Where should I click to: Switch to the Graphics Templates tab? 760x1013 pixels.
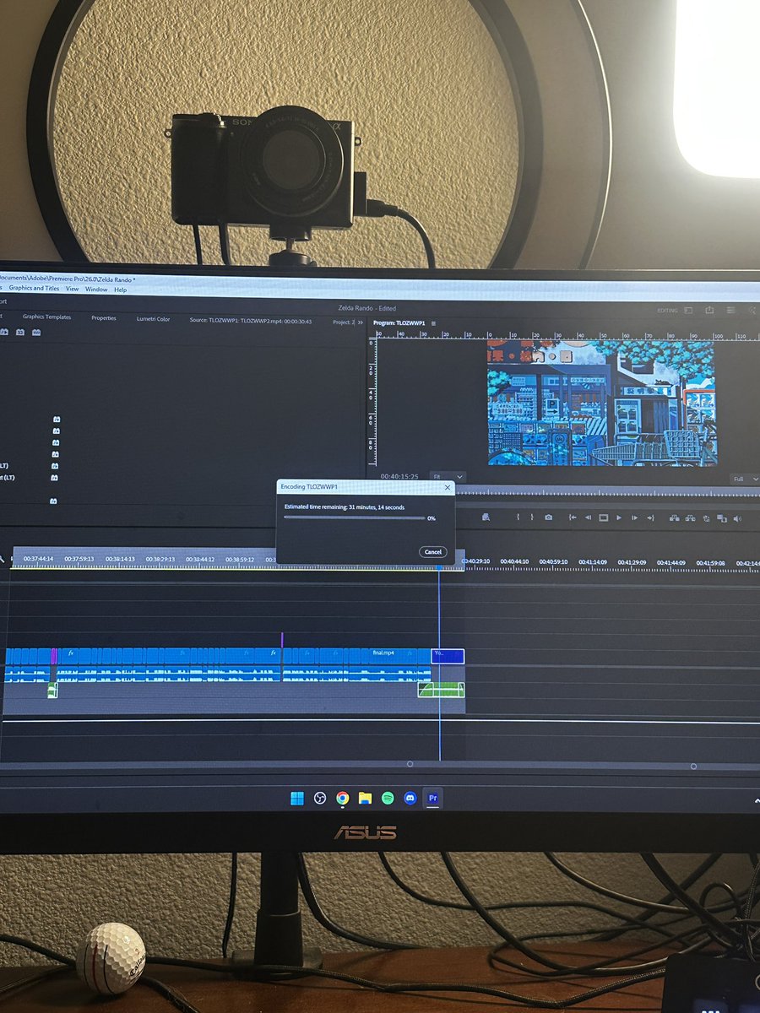tap(46, 317)
